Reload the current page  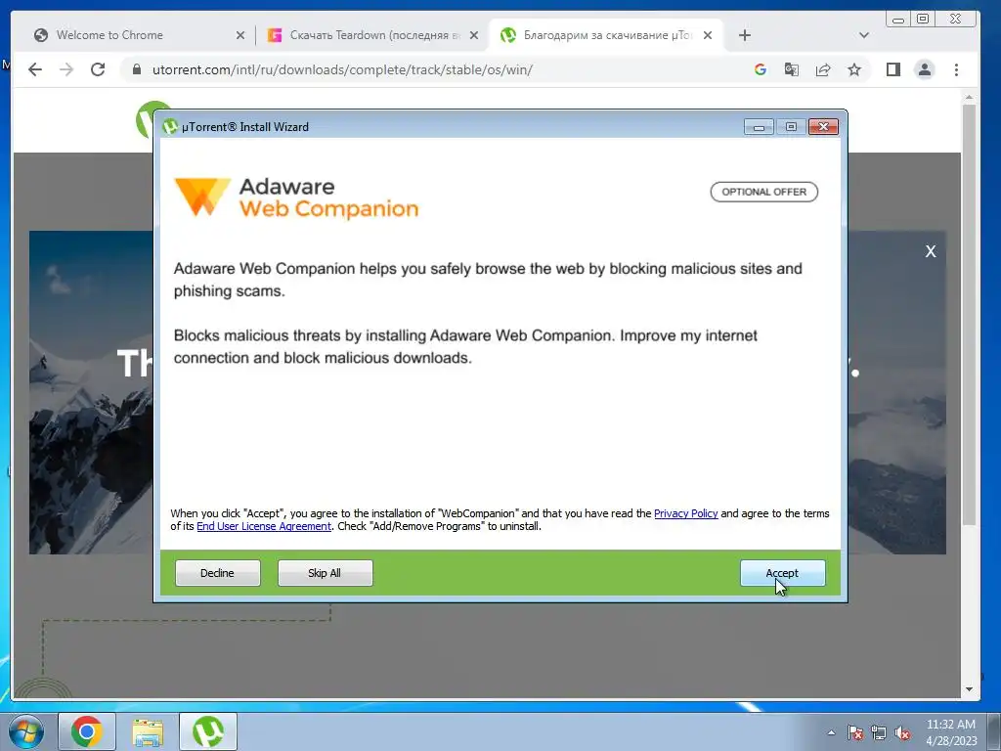(98, 69)
